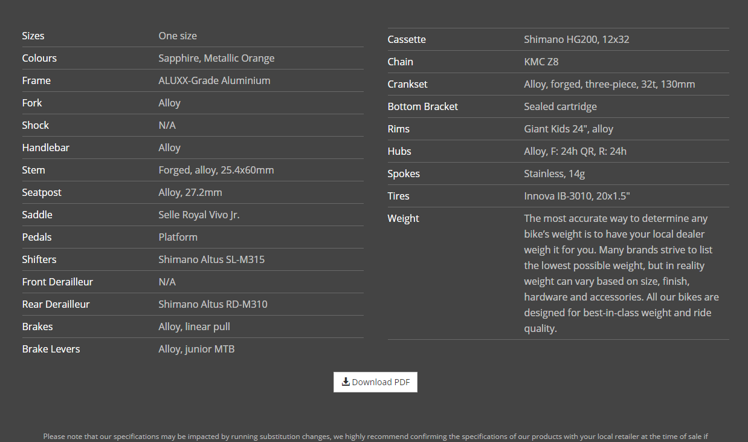The width and height of the screenshot is (748, 442).
Task: Click 'Alloy, F: 24h QR, R: 24h' value
Action: tap(575, 151)
